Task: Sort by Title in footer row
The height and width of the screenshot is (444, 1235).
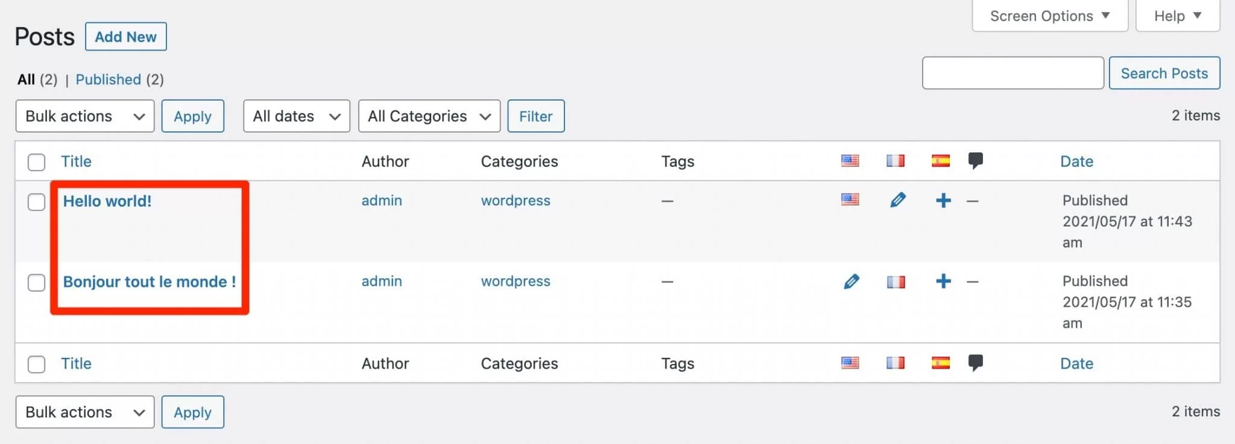Action: (76, 363)
